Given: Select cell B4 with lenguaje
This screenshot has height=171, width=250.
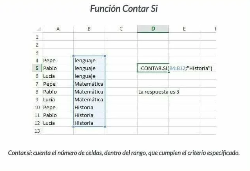Looking at the screenshot, I should click(89, 60).
